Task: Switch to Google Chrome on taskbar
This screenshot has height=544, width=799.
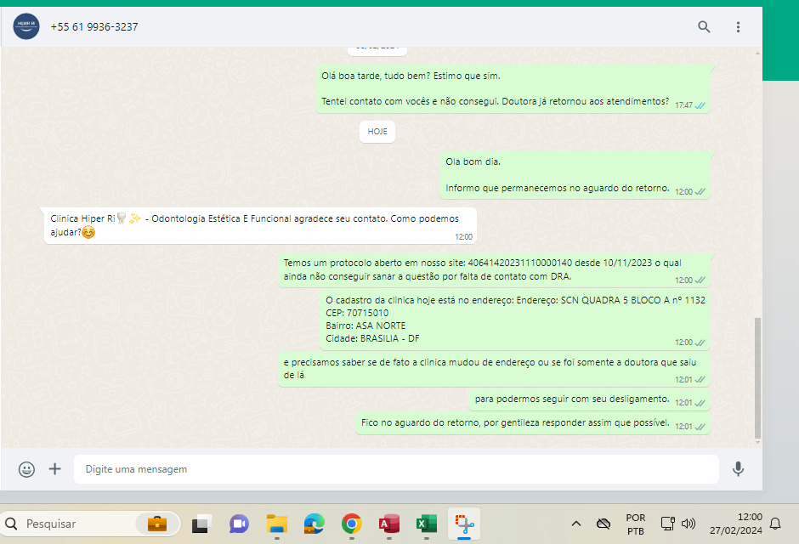Action: (x=352, y=524)
